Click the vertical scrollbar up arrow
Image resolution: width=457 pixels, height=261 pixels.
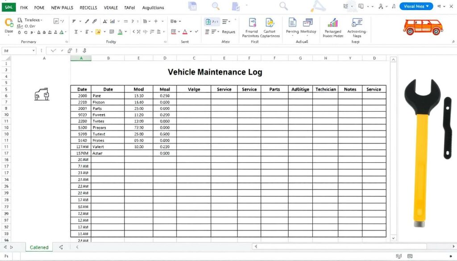click(393, 60)
